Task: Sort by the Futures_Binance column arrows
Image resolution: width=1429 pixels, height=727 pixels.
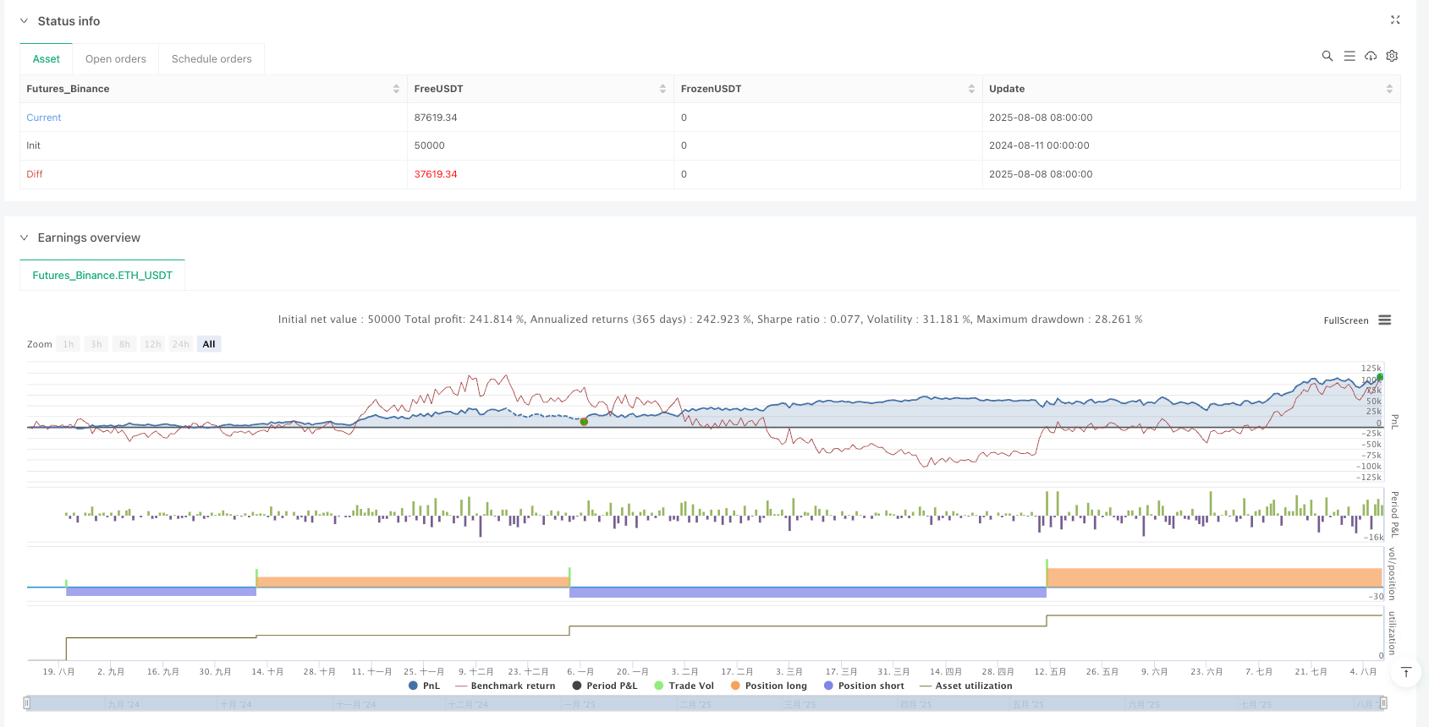Action: point(396,89)
